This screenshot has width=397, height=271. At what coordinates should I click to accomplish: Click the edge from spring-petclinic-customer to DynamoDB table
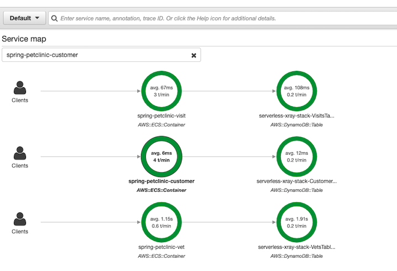229,157
